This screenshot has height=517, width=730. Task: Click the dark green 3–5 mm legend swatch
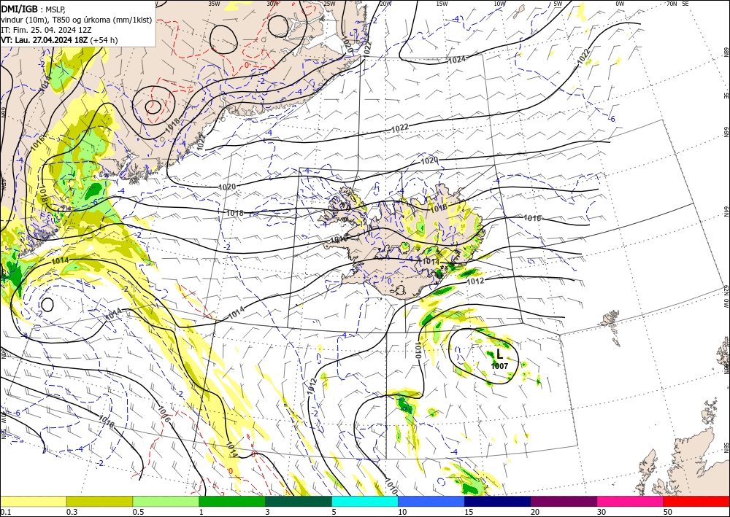click(299, 501)
